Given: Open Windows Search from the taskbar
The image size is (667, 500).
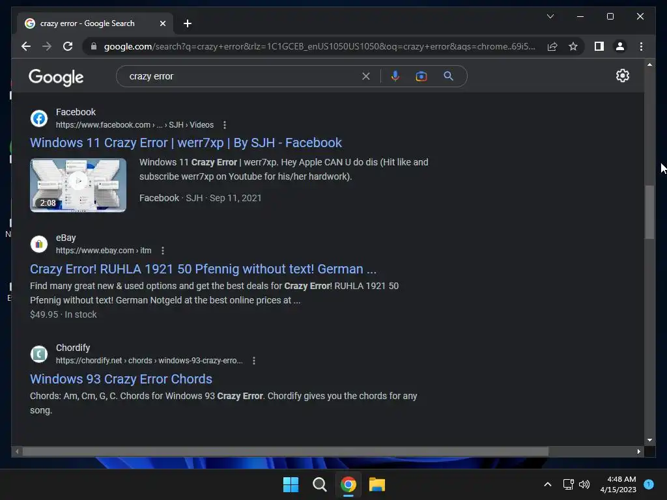Looking at the screenshot, I should pos(319,484).
